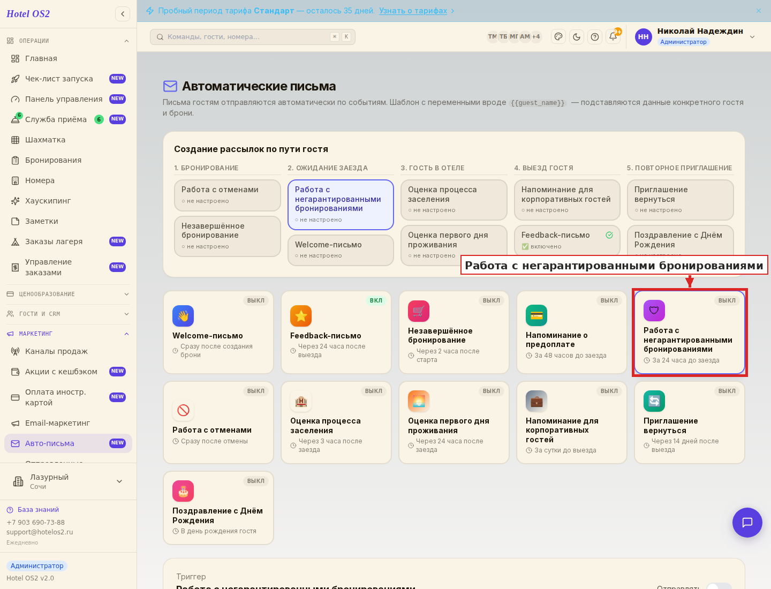Open Feedback-письмо card star icon
The image size is (771, 589).
tap(301, 316)
